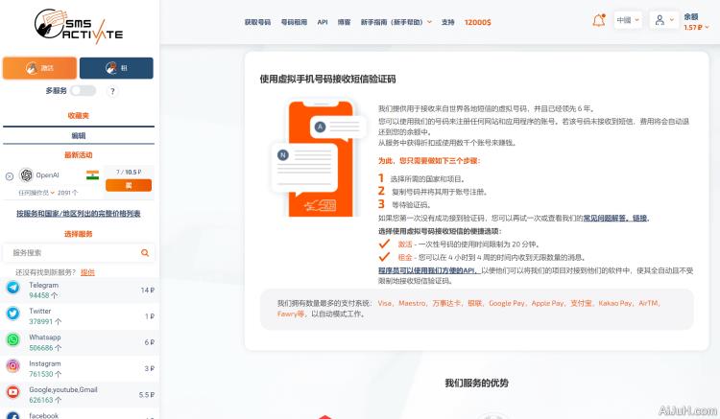Open the 获取号码 menu item
Viewport: 720px width, 419px height.
[x=257, y=21]
